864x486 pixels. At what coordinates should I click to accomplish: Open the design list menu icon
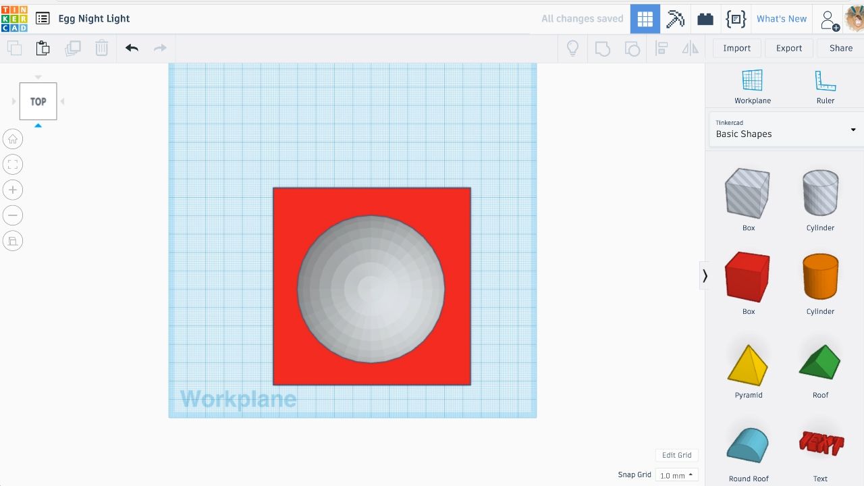(43, 19)
